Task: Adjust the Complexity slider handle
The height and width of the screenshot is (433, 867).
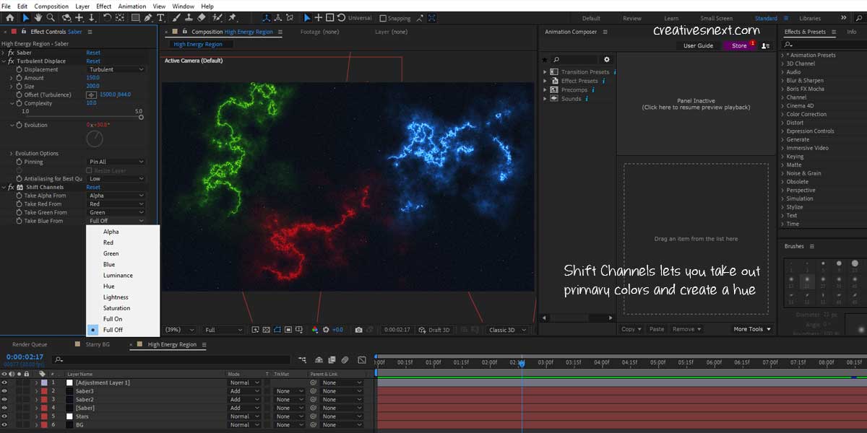Action: (x=141, y=117)
